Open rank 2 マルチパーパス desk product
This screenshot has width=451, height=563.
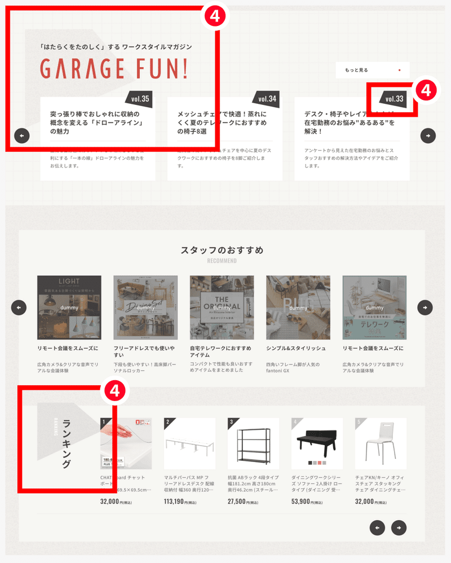tap(190, 443)
